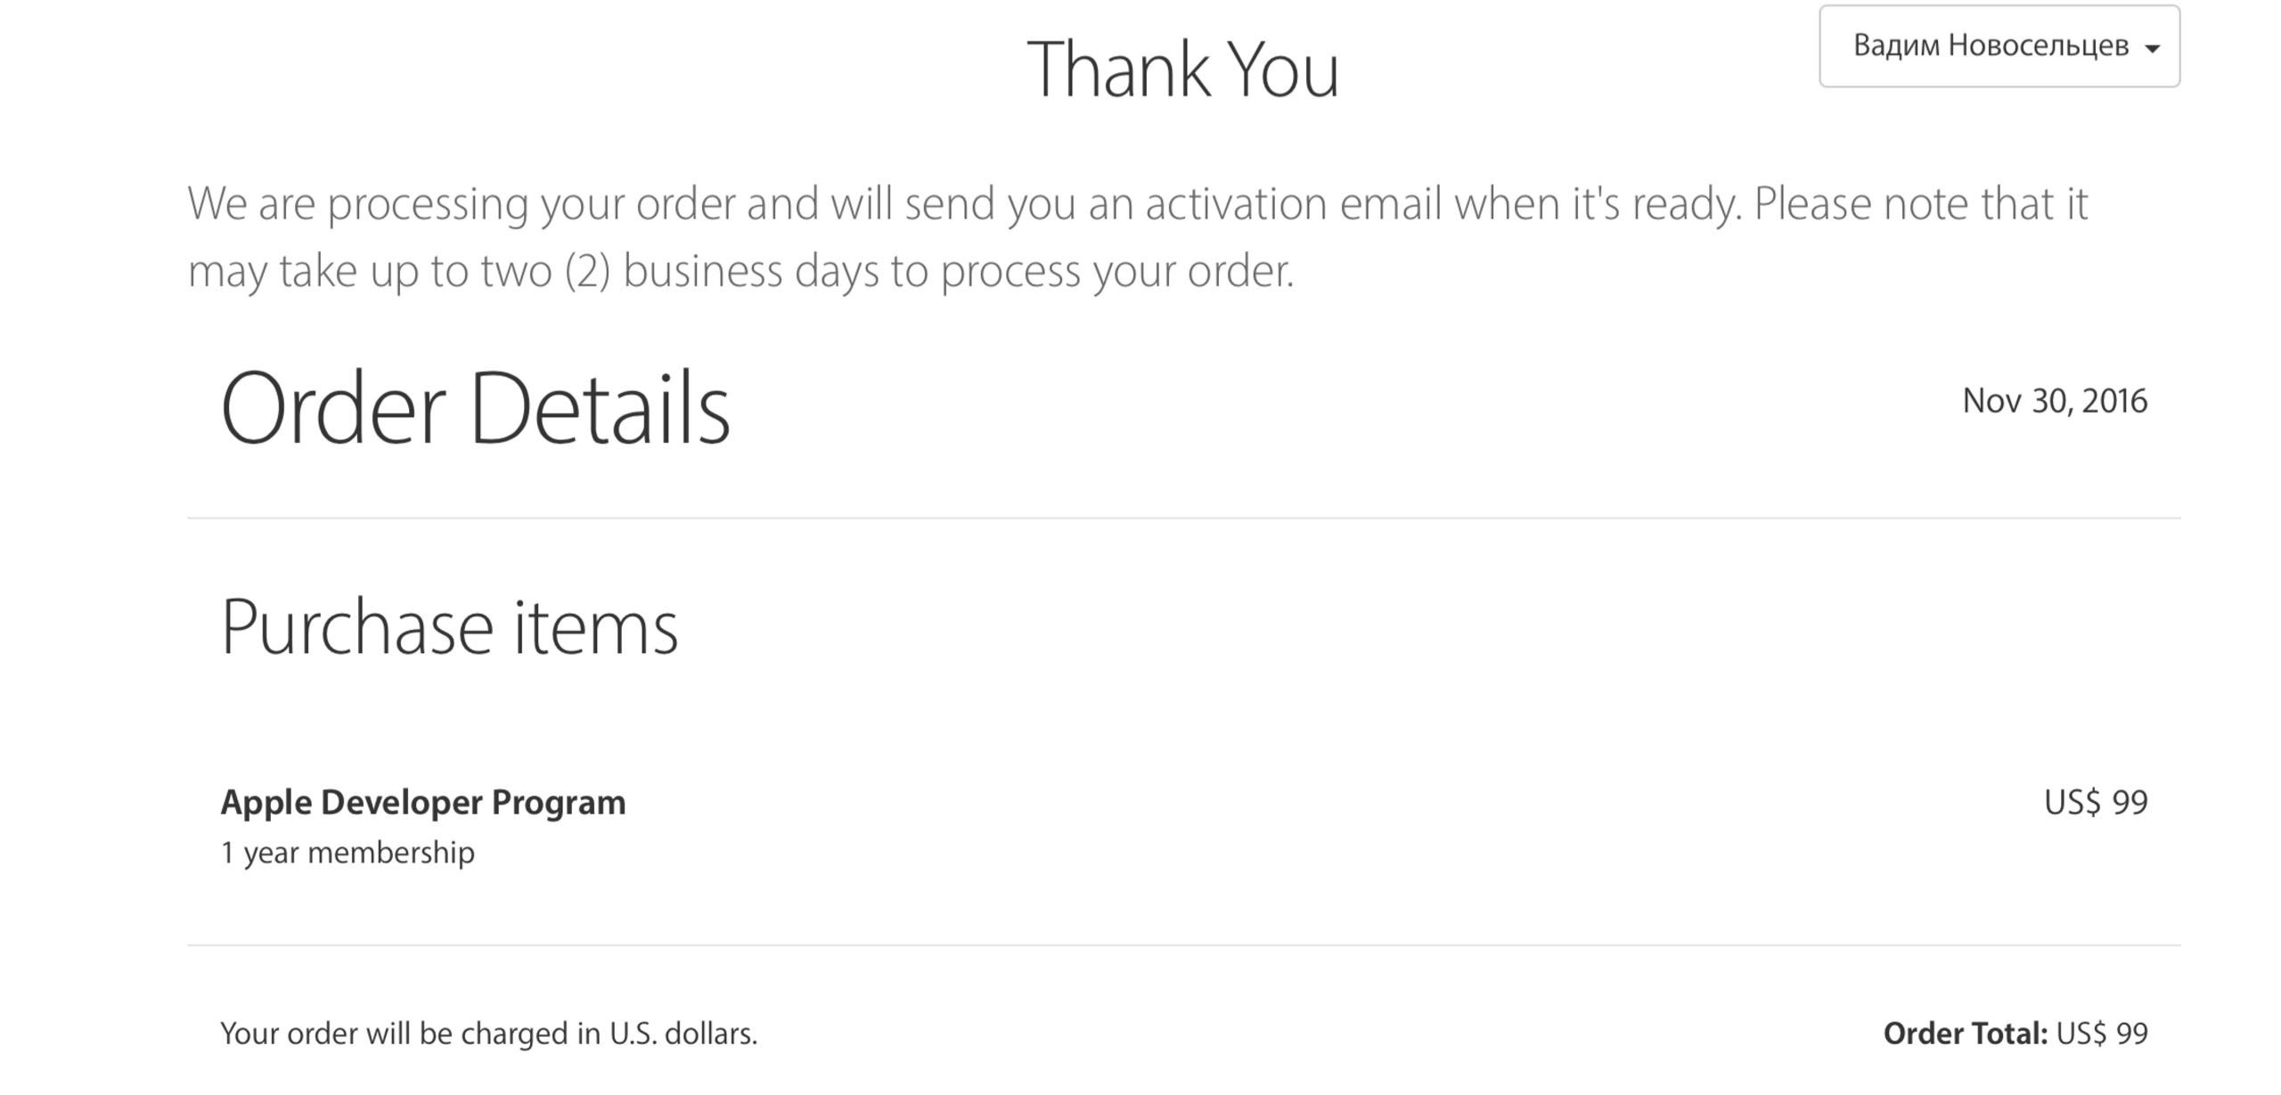The height and width of the screenshot is (1095, 2281).
Task: Click the divider line above Order Total
Action: [x=1183, y=944]
